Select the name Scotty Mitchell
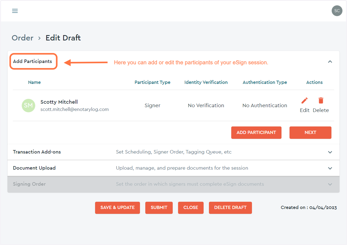This screenshot has width=347, height=245. click(x=59, y=102)
